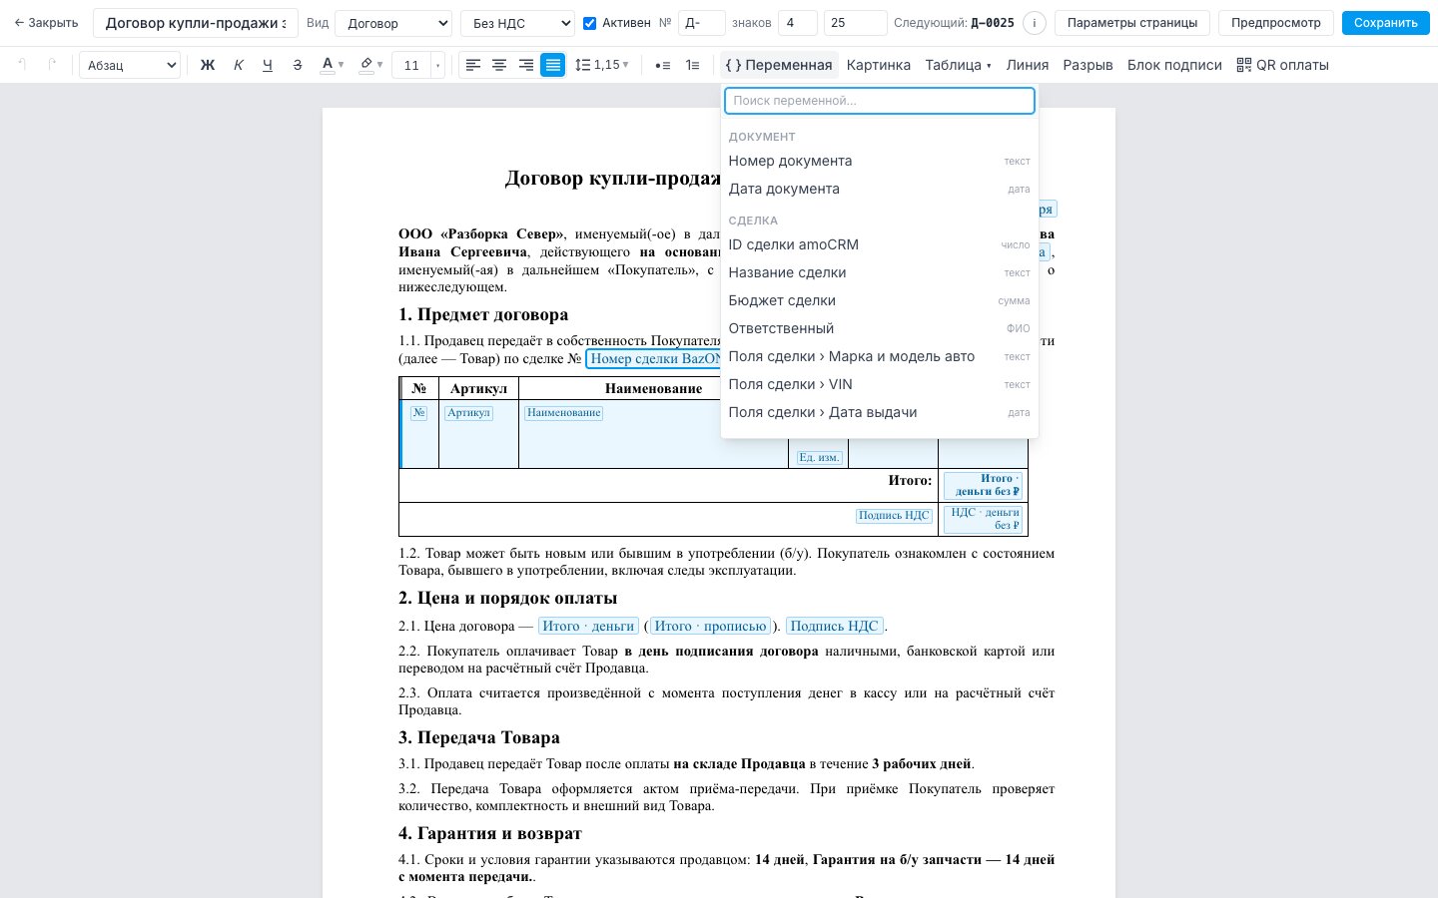Select variable Название сделки

coord(879,272)
